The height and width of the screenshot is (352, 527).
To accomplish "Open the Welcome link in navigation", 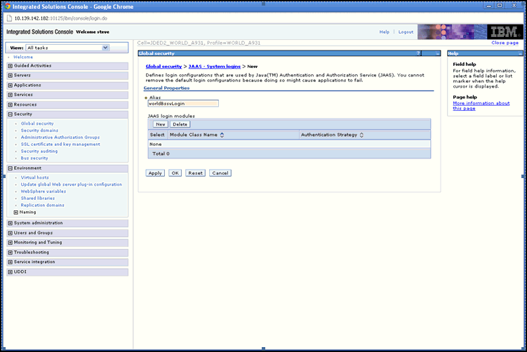I will pyautogui.click(x=23, y=57).
